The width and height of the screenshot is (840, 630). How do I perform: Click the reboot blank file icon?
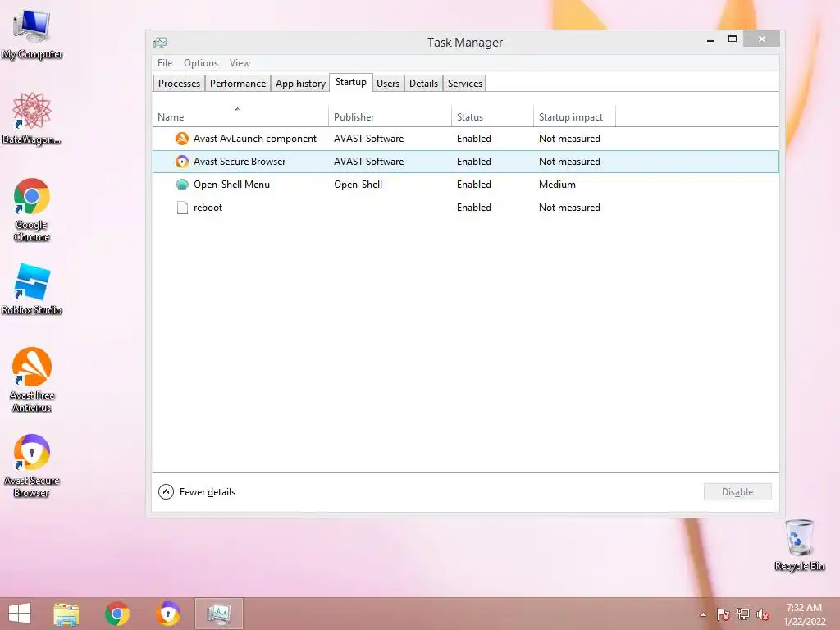pos(182,208)
